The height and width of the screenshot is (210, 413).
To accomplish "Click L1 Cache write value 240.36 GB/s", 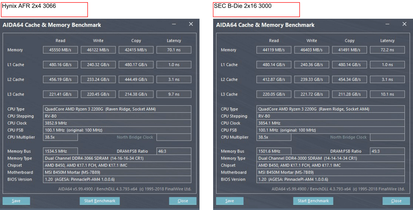I will [x=312, y=65].
